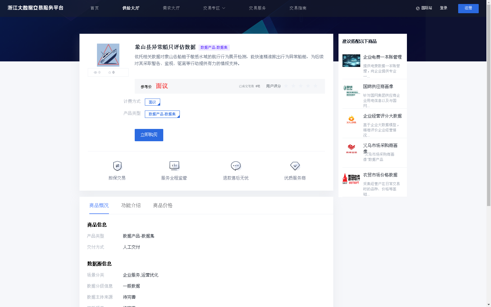Click the scrollbar down arrow

tap(489, 305)
